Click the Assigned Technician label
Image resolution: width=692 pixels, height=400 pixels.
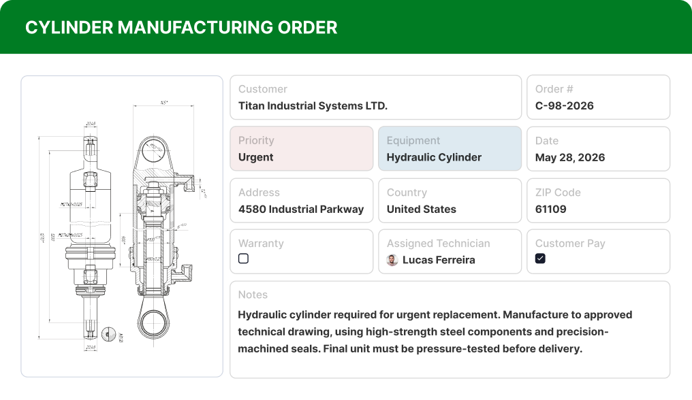coord(438,244)
